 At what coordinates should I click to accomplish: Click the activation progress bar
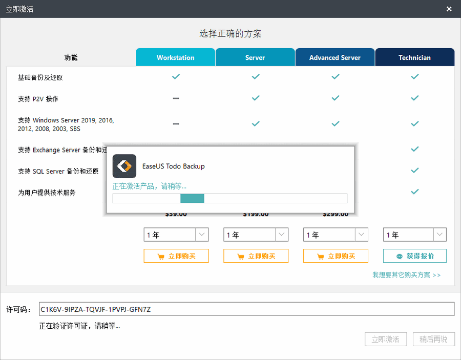point(230,198)
